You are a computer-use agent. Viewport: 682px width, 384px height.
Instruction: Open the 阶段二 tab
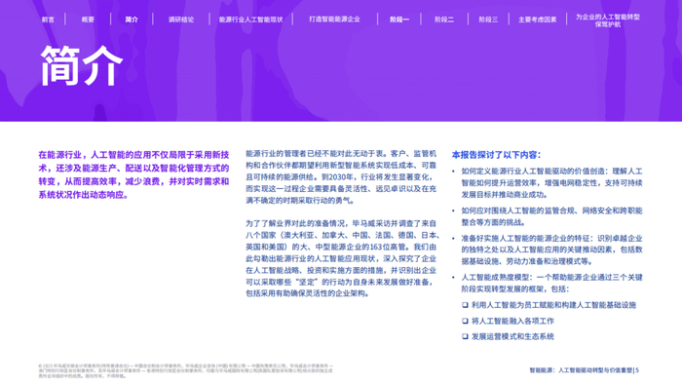444,19
